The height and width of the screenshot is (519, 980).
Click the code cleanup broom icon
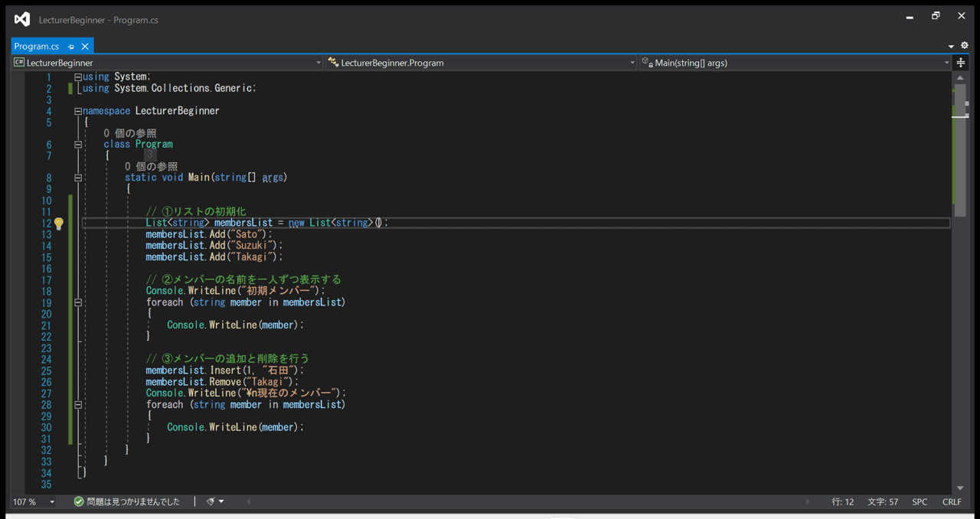211,501
